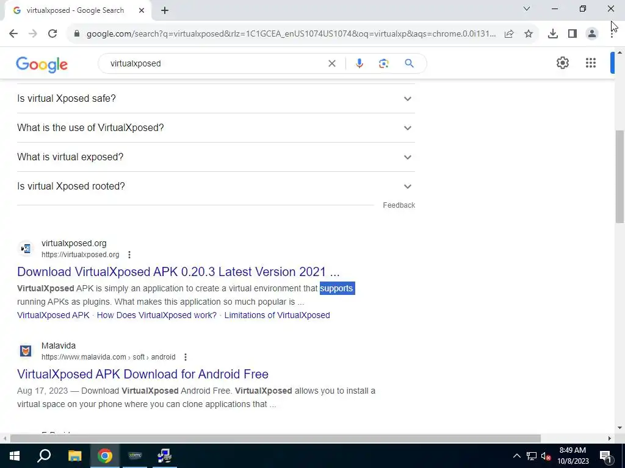
Task: Close the virtualxposed Google Search tab
Action: coord(142,11)
